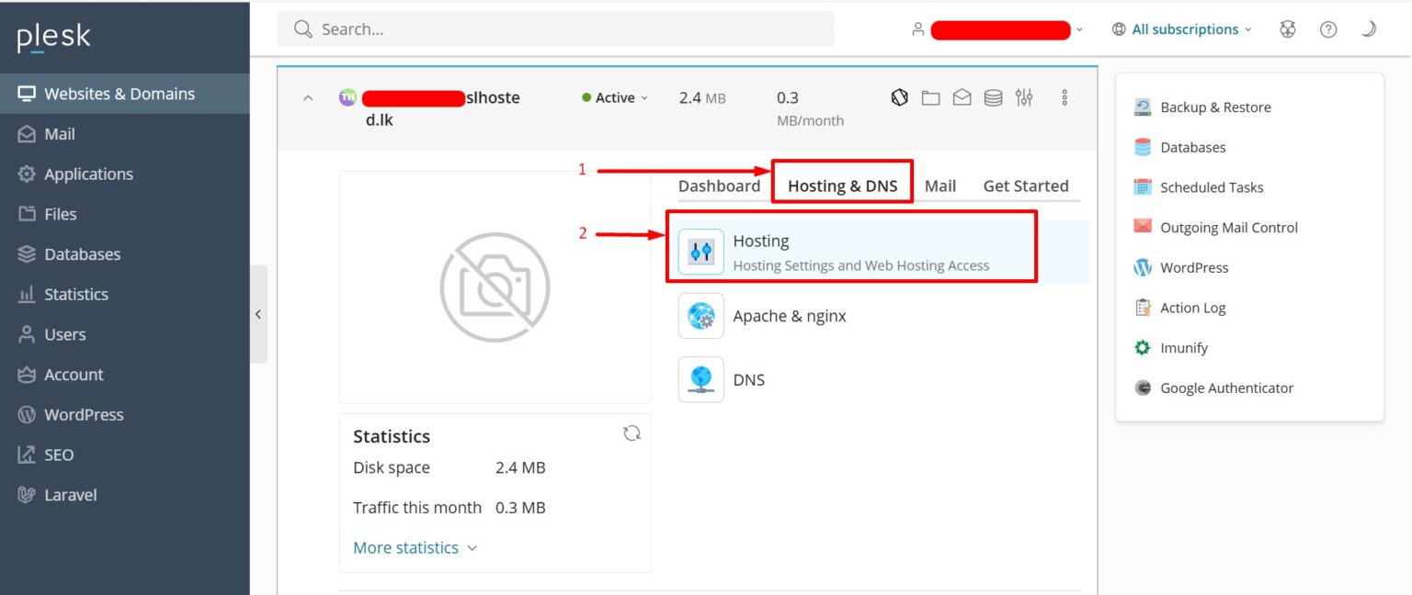Screen dimensions: 1412x595
Task: Click the mail envelope icon in domain header
Action: click(962, 97)
